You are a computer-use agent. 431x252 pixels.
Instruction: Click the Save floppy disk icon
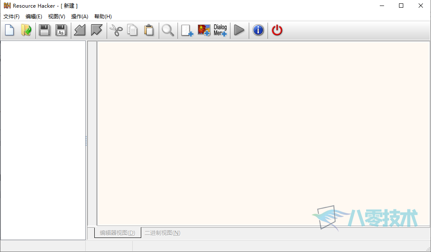coord(44,30)
